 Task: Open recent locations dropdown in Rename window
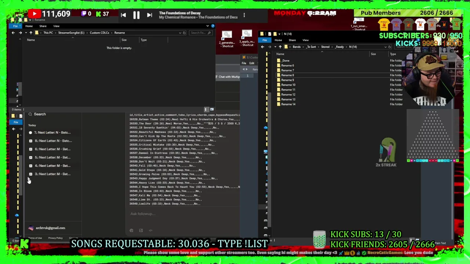pos(25,33)
